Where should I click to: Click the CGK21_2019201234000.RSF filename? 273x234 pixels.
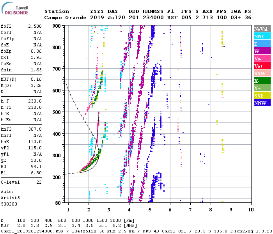(x=32, y=231)
